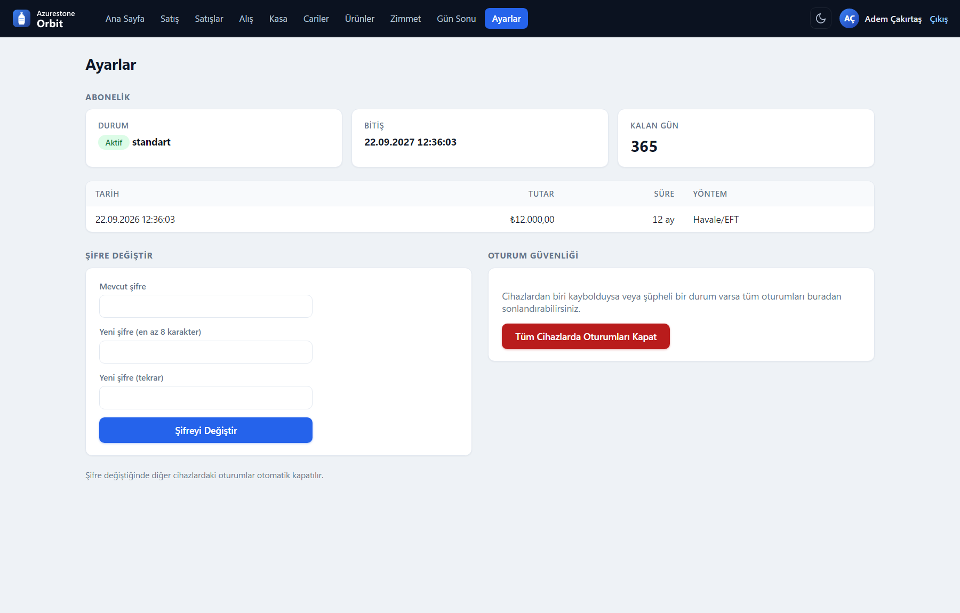Open the Gün Sonu page
Screen dimensions: 960x613
click(457, 19)
